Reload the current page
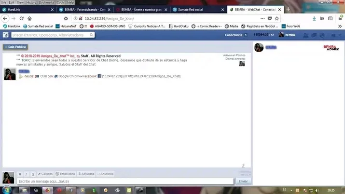The height and width of the screenshot is (194, 345). tap(21, 18)
